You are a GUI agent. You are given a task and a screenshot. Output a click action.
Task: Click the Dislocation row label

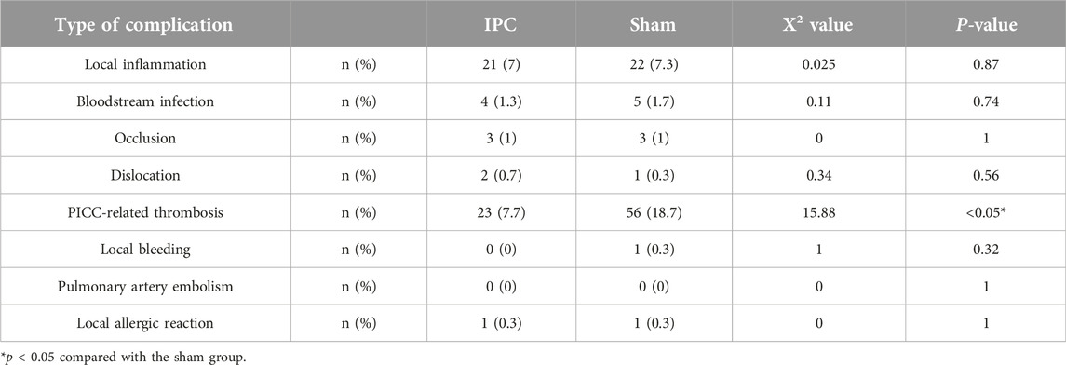coord(145,175)
